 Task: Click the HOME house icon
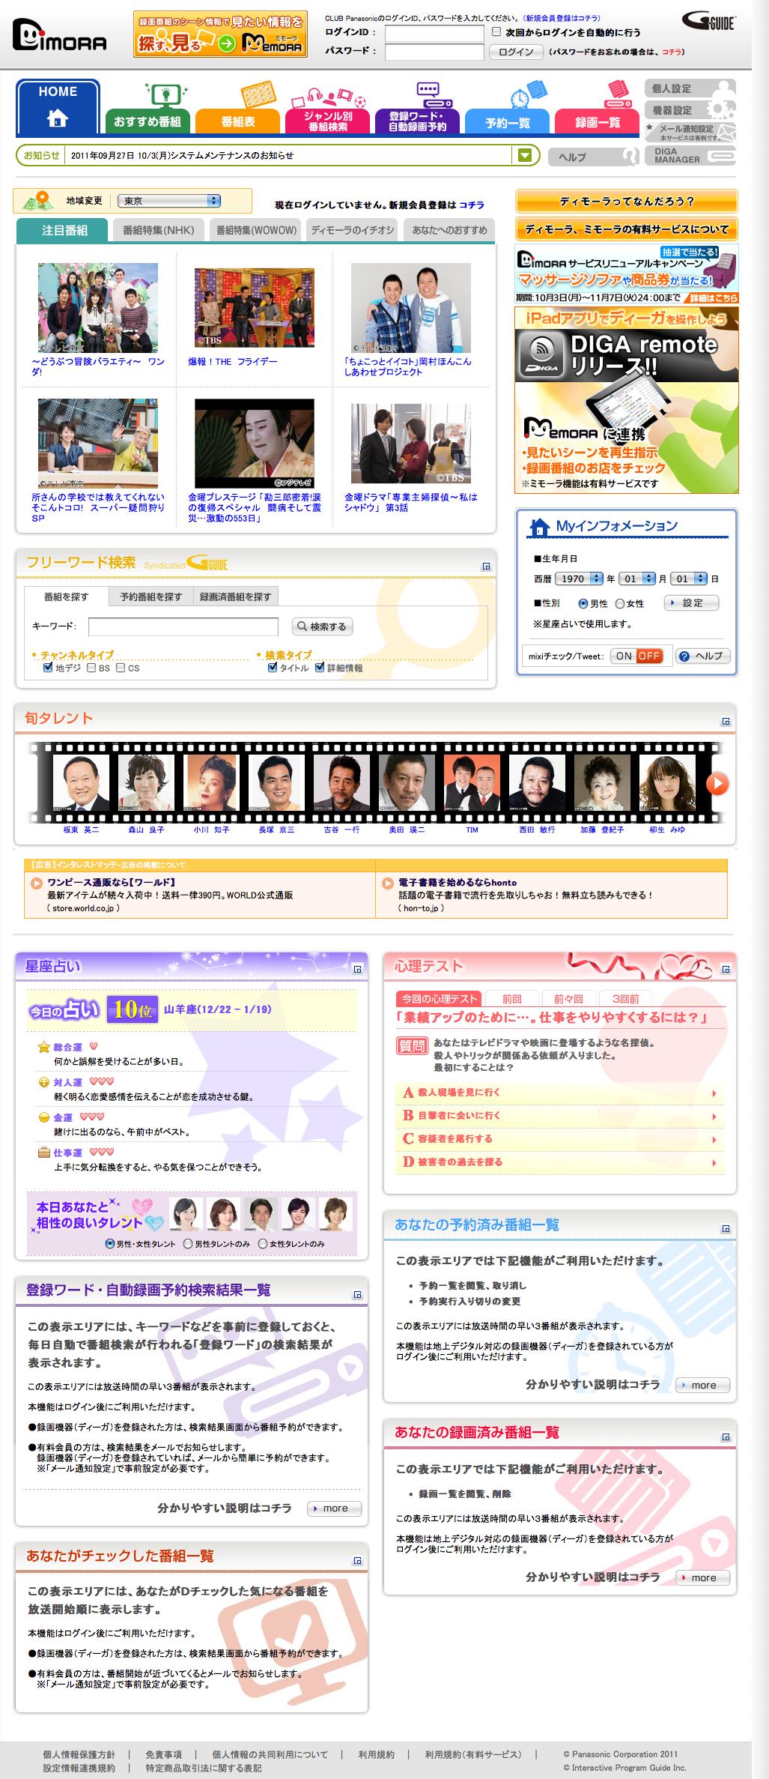pyautogui.click(x=58, y=118)
